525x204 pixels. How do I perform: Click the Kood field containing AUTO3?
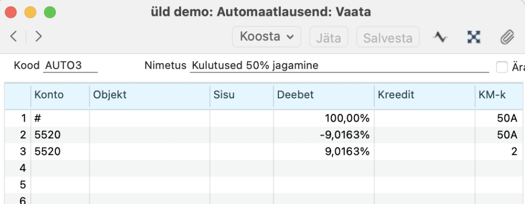coord(70,66)
